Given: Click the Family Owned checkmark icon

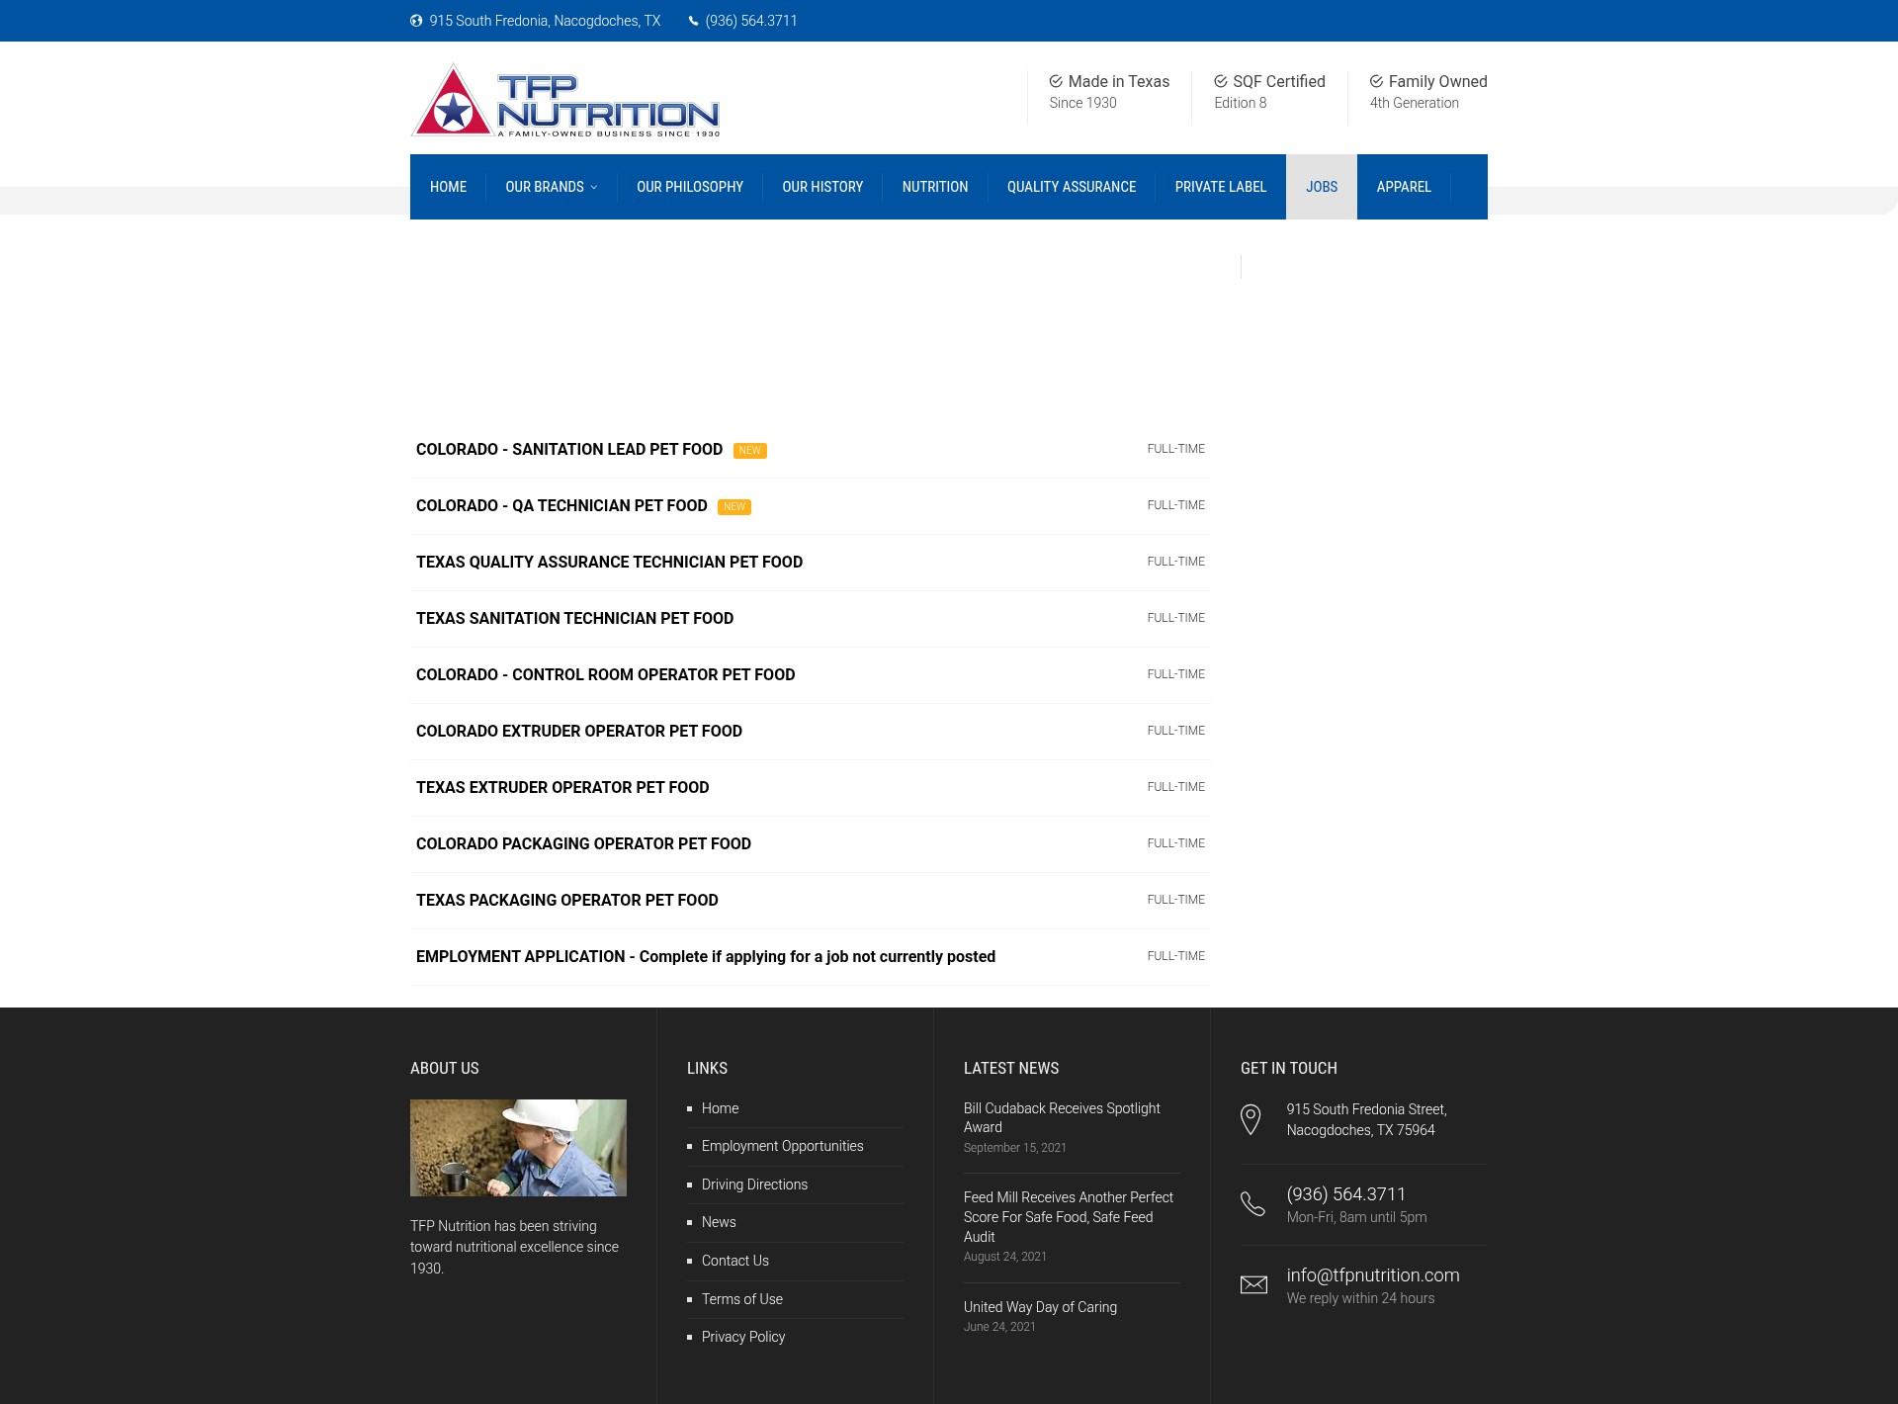Looking at the screenshot, I should point(1376,81).
